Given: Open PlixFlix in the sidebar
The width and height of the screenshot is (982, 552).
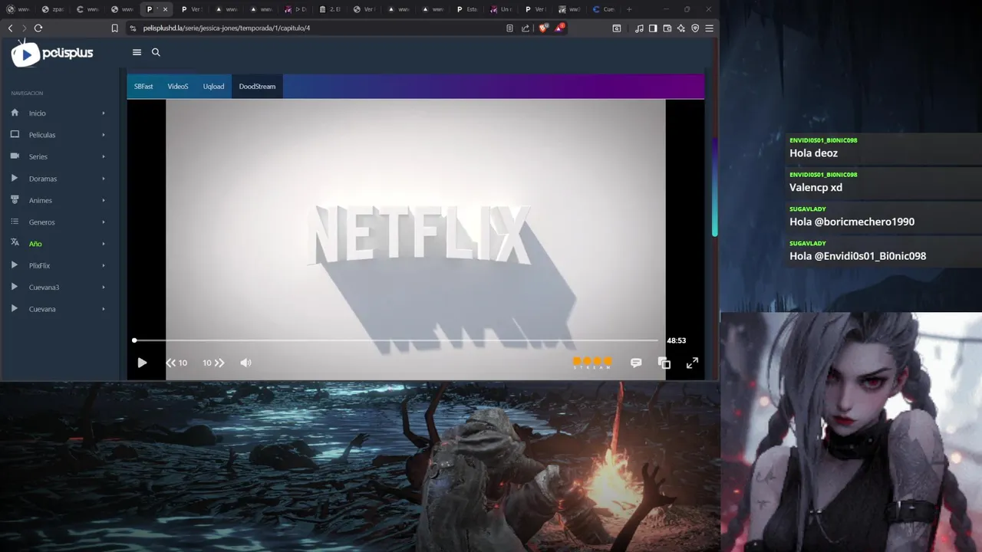Looking at the screenshot, I should click(40, 265).
